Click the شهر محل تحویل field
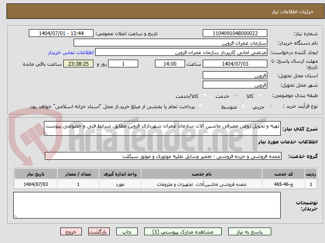 [x=235, y=85]
